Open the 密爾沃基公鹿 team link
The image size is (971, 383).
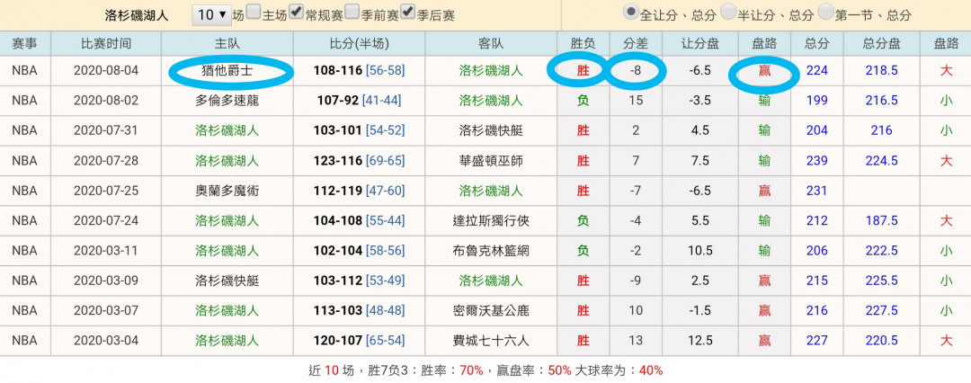(x=491, y=310)
